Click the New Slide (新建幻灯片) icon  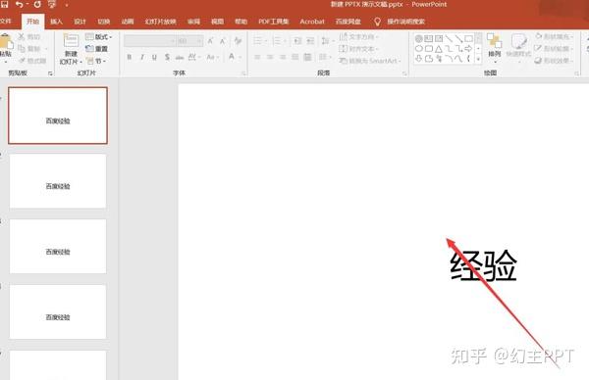click(71, 41)
